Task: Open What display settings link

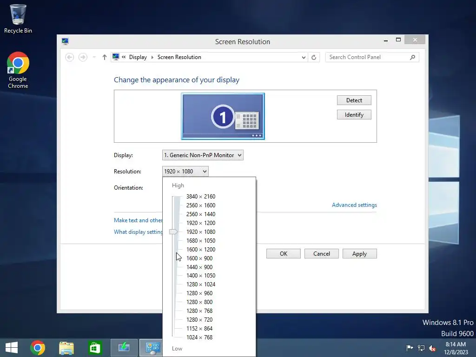Action: pyautogui.click(x=139, y=232)
